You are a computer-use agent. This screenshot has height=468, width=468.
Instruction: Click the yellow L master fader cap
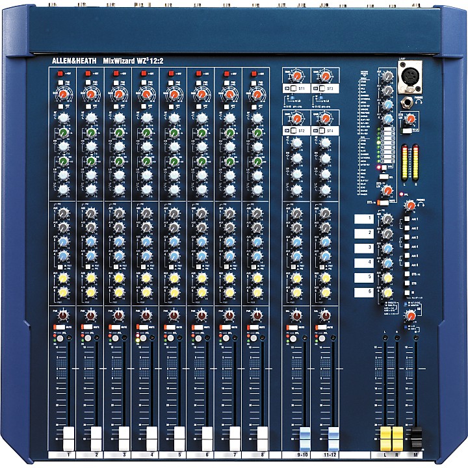tap(385, 439)
